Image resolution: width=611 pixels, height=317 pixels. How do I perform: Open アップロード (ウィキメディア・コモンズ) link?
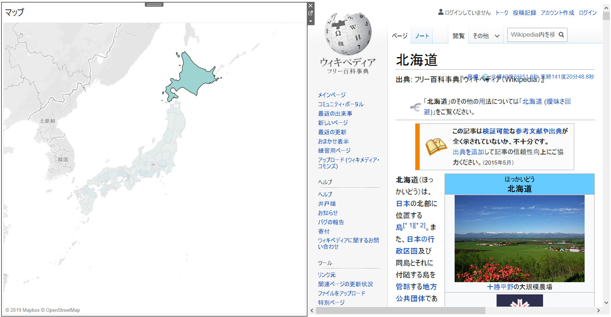pyautogui.click(x=348, y=163)
